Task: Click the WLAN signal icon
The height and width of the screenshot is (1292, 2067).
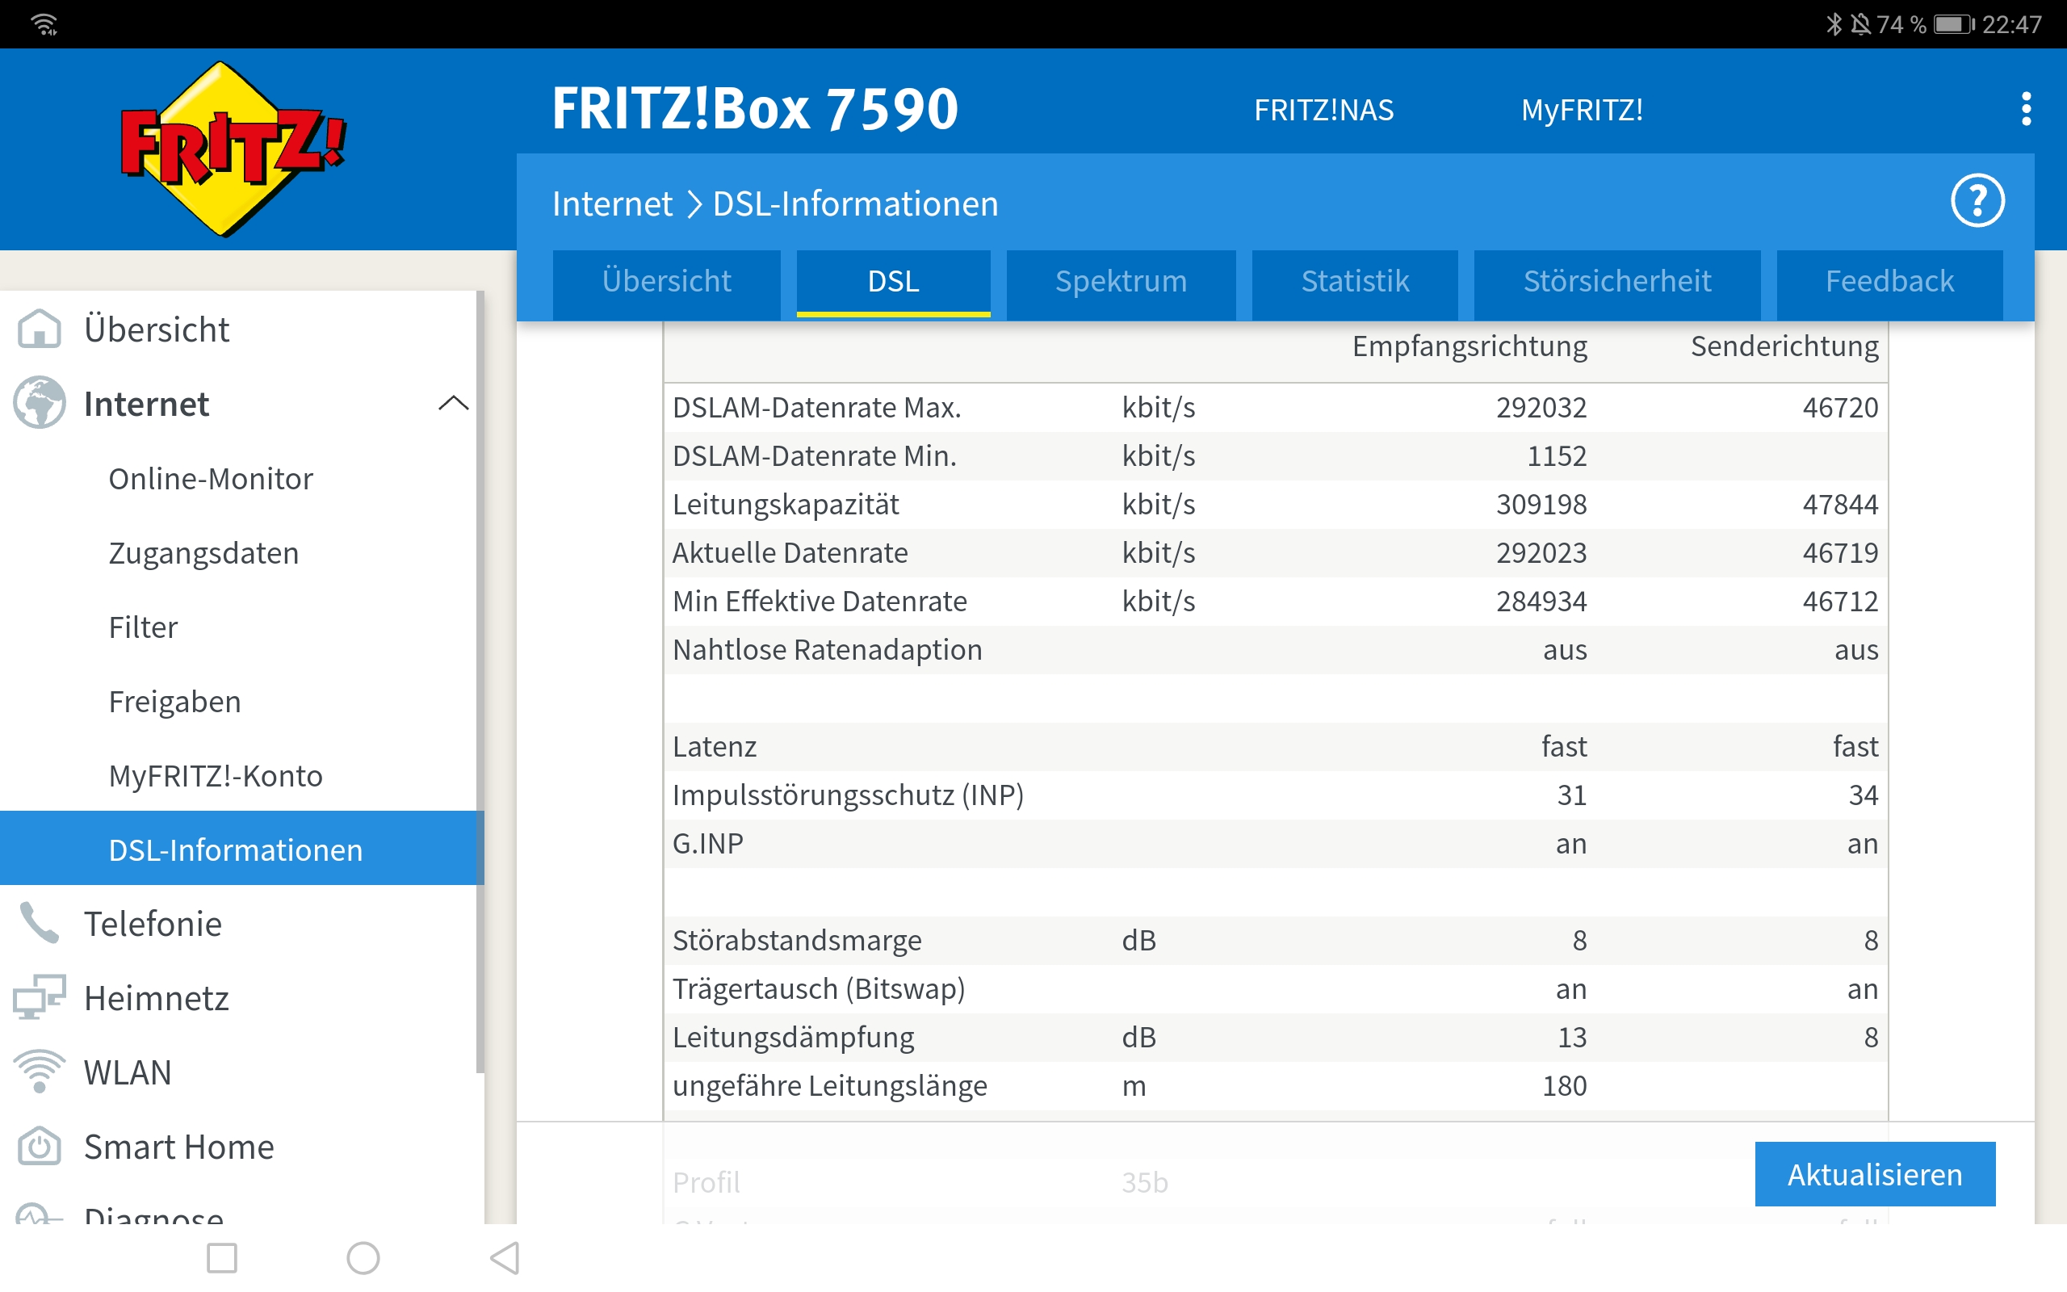Action: pyautogui.click(x=40, y=1072)
